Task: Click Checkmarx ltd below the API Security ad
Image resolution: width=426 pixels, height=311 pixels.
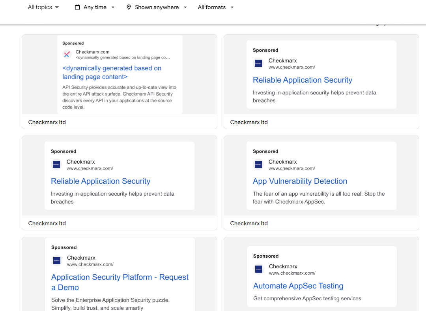Action: tap(47, 122)
